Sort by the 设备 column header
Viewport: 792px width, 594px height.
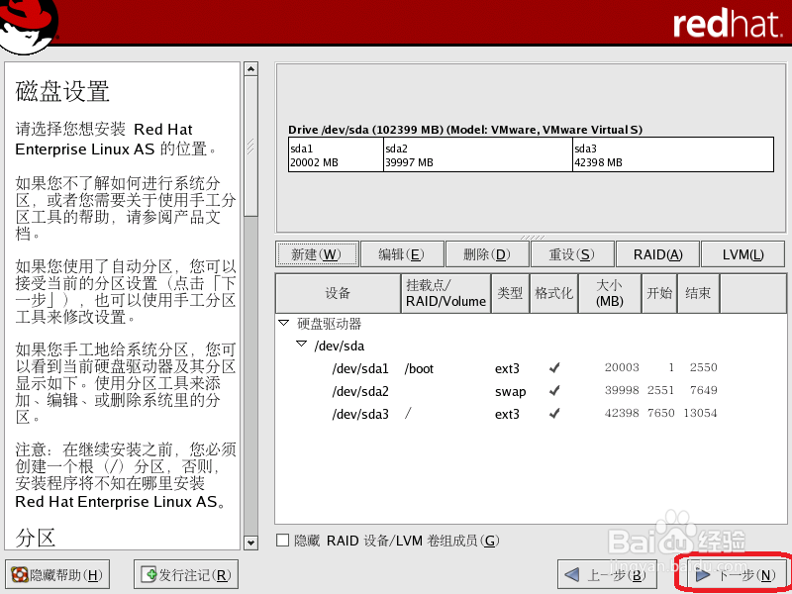[338, 293]
